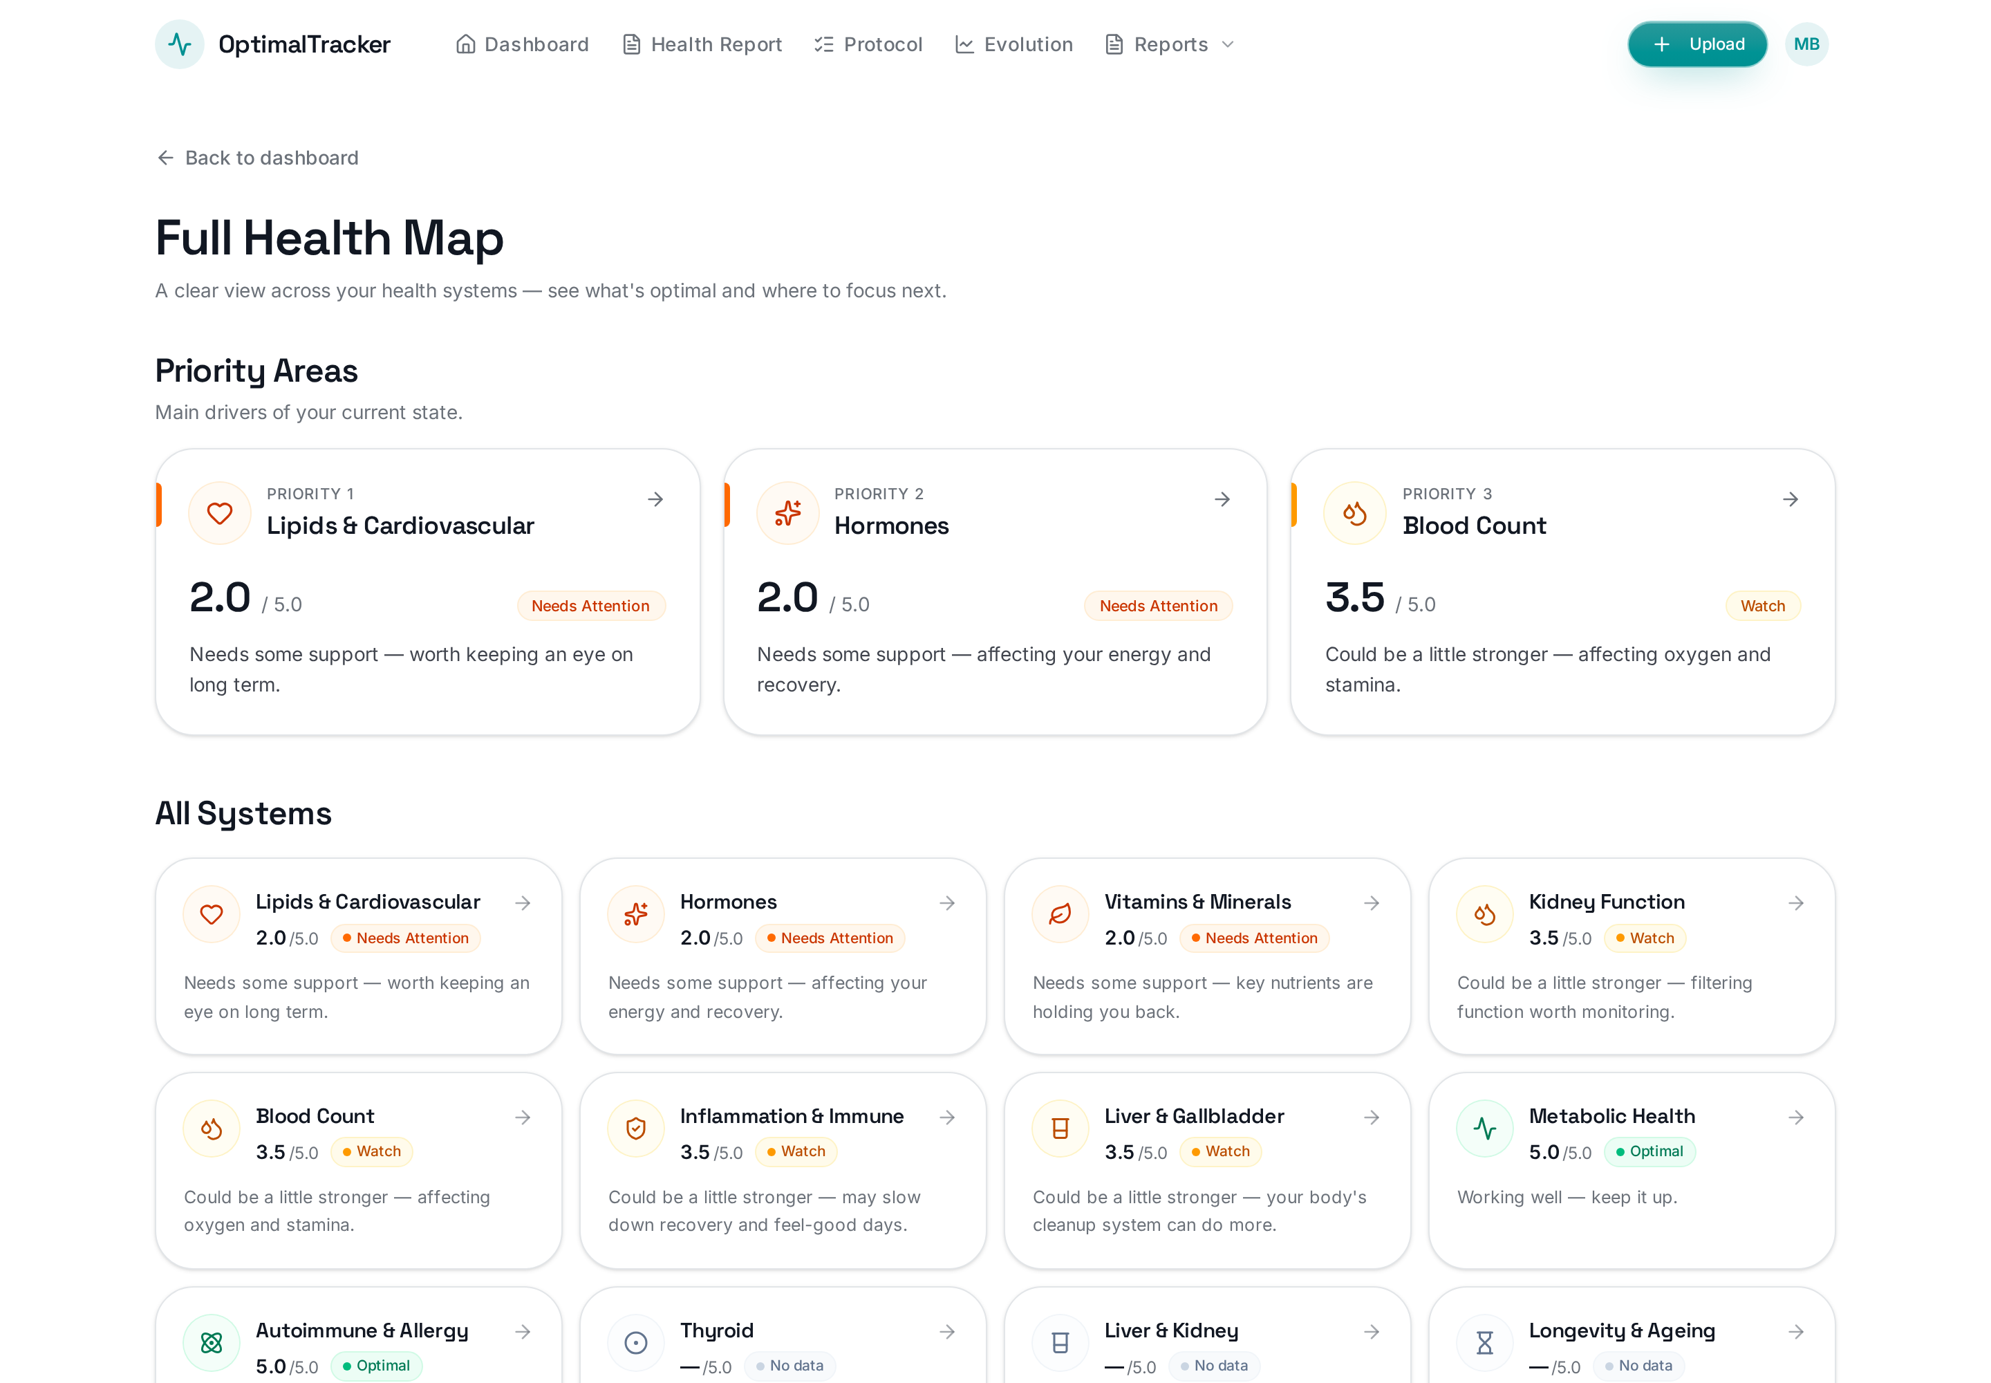Open the Dashboard nav item
1991x1383 pixels.
coord(521,44)
